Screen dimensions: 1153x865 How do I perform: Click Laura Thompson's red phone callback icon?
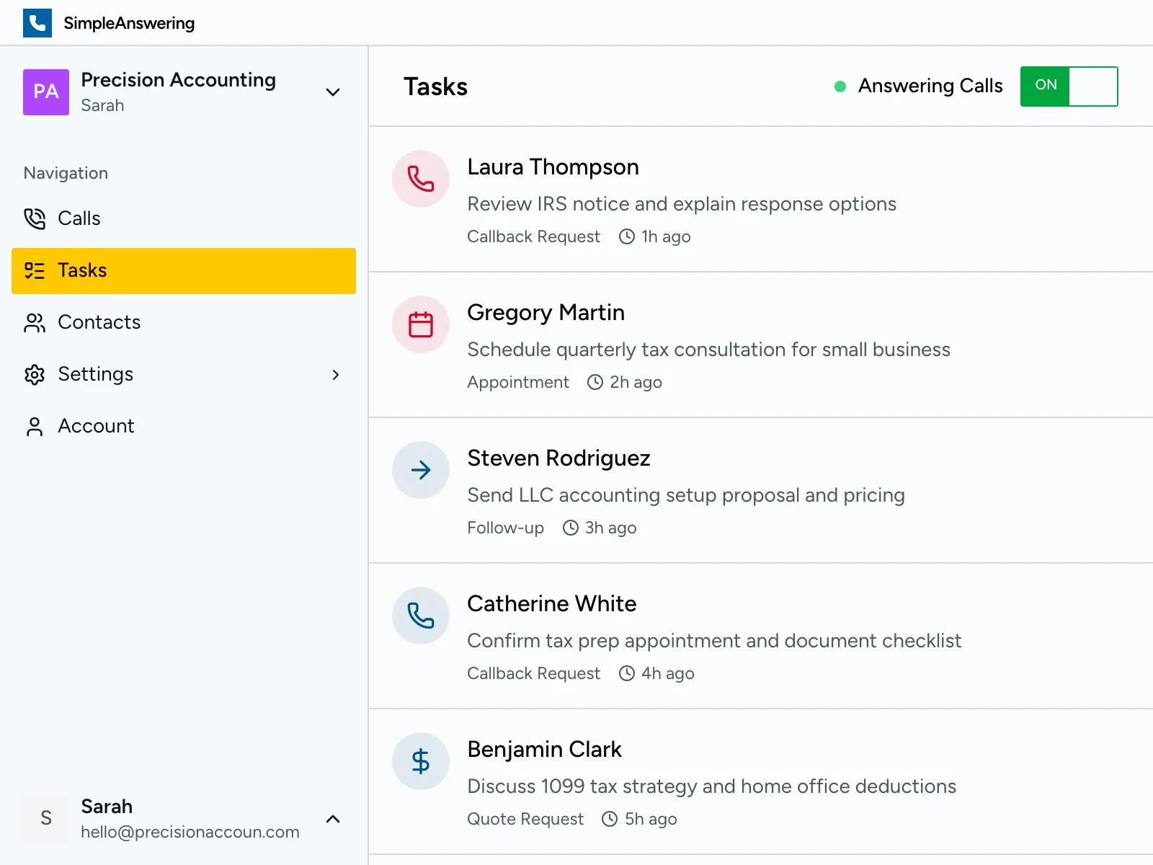(421, 179)
